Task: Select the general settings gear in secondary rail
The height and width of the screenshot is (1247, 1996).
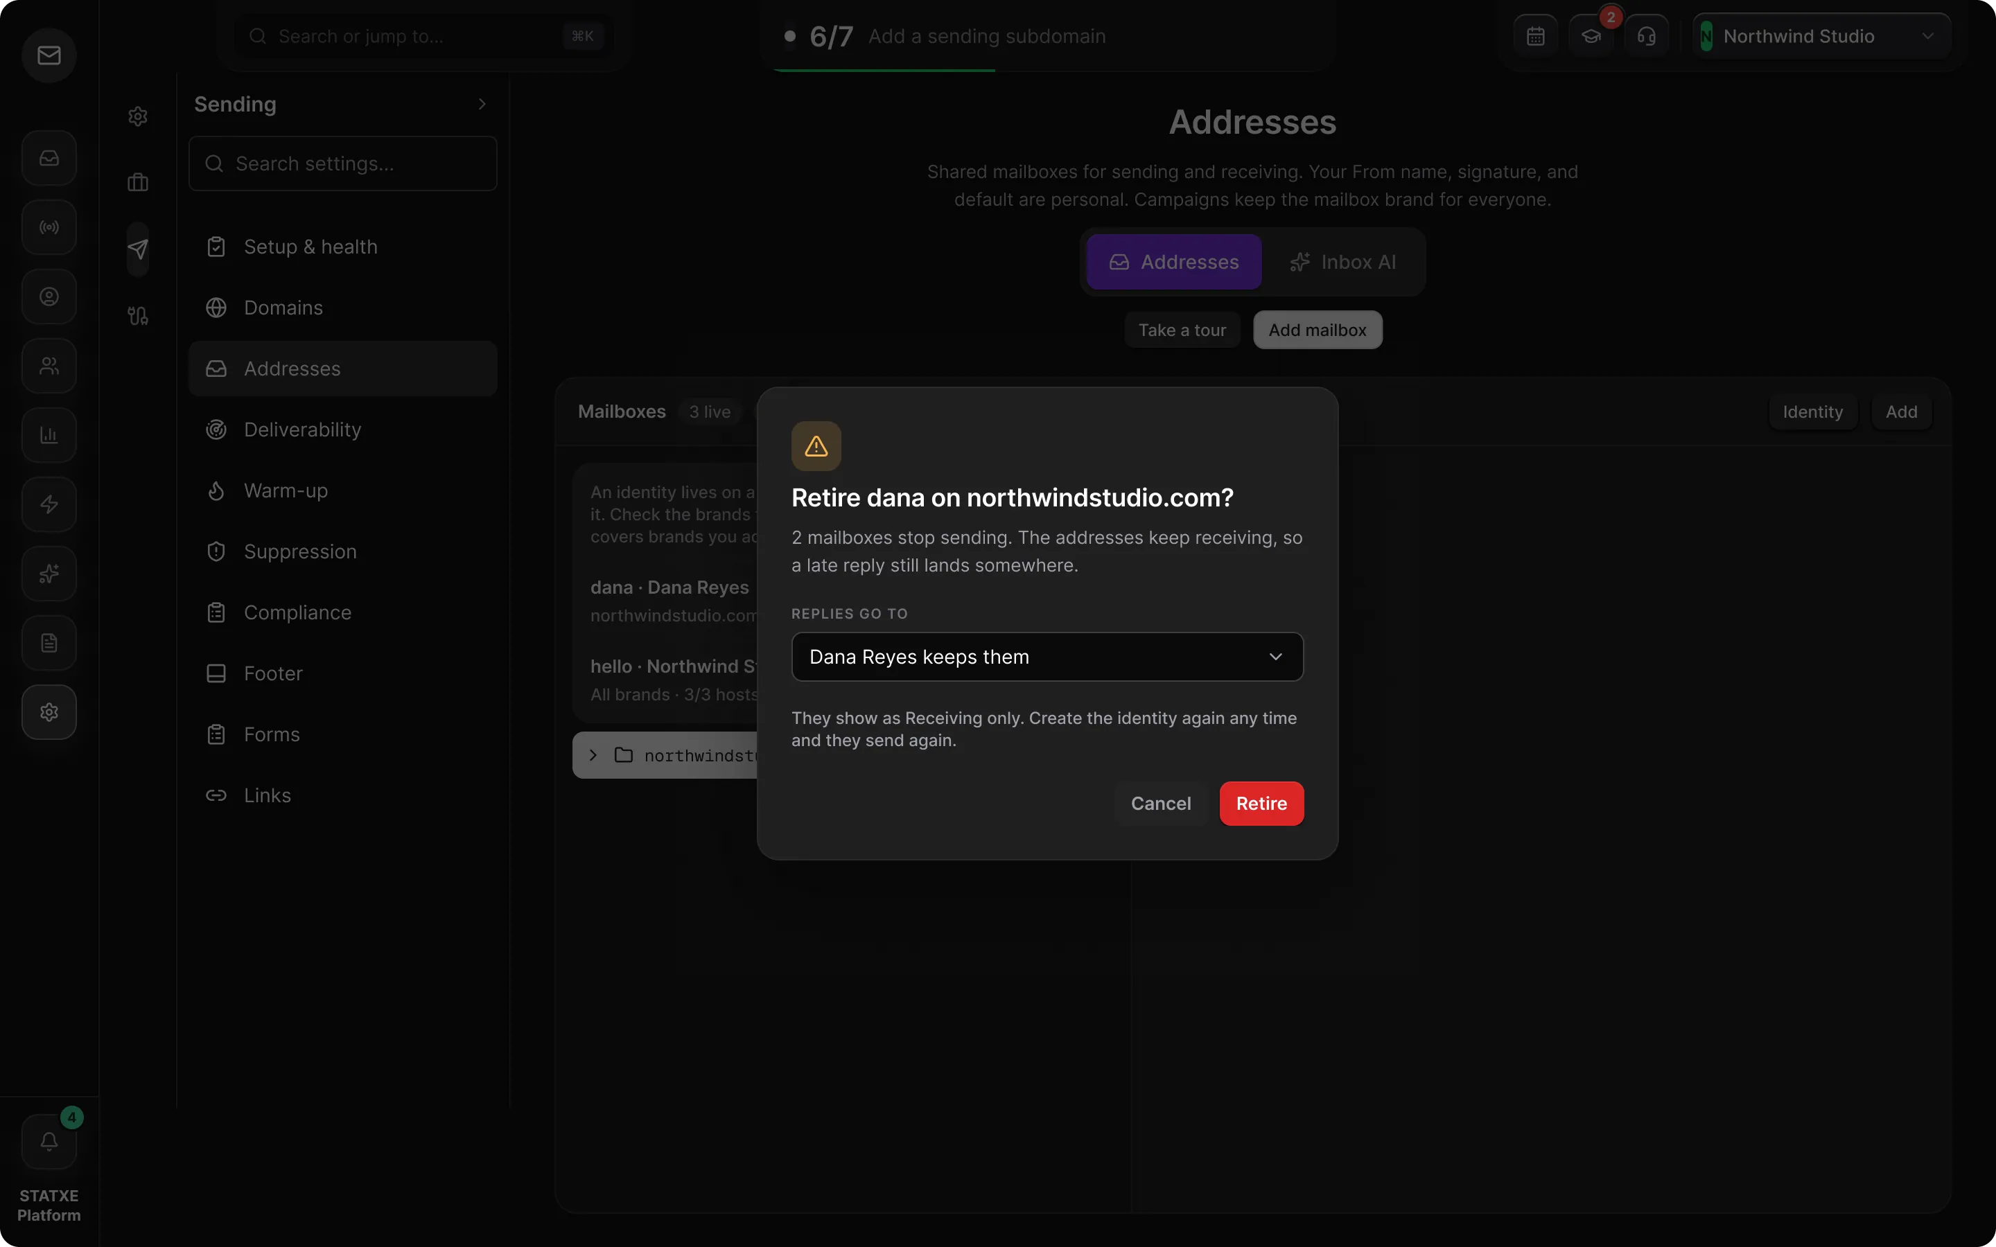Action: (138, 116)
